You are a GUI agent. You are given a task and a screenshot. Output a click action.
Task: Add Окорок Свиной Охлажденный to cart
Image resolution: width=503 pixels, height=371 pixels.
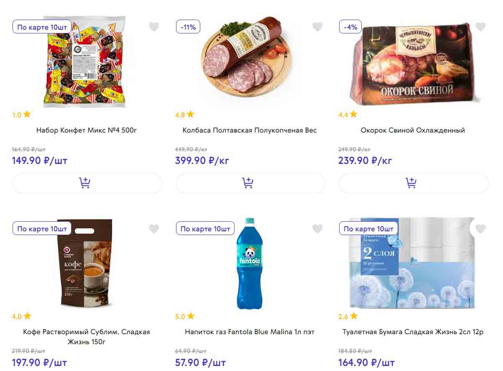(x=413, y=183)
